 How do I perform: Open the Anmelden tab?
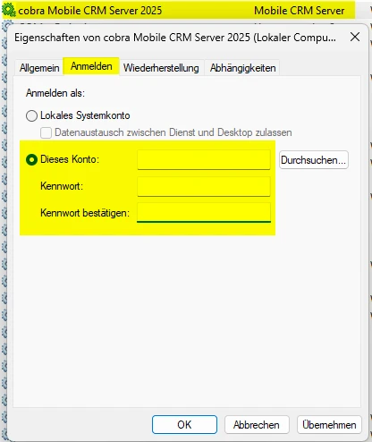pos(91,66)
